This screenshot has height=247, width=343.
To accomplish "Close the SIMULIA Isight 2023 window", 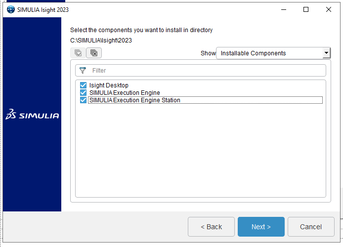I will click(329, 9).
